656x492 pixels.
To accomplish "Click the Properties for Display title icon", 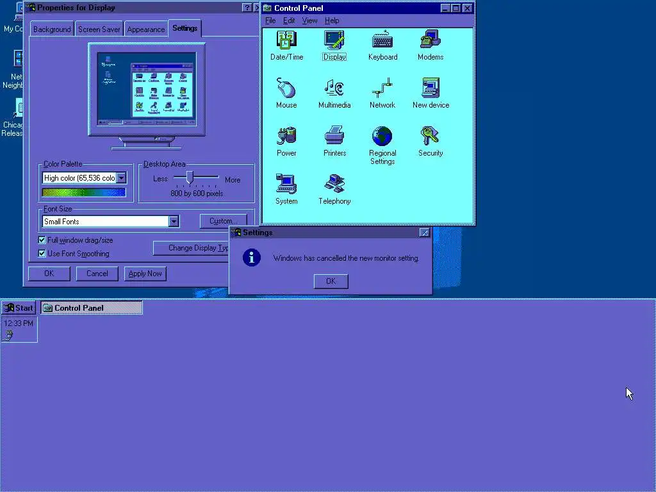I will coord(30,8).
